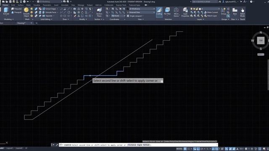Click the Match Layer tool
This screenshot has width=269, height=151.
pyautogui.click(x=210, y=16)
